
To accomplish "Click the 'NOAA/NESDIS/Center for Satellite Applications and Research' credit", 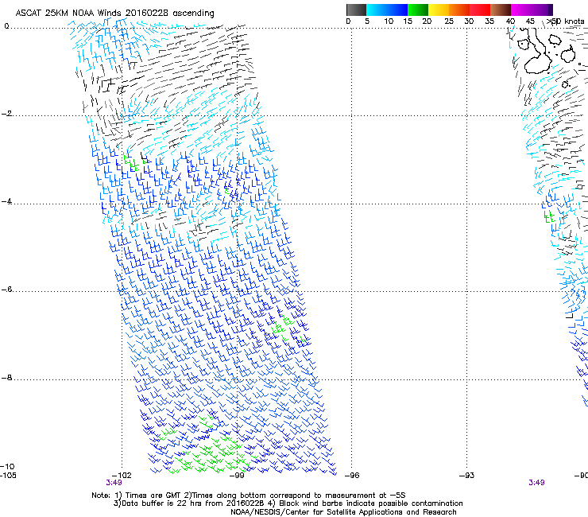I will point(343,512).
